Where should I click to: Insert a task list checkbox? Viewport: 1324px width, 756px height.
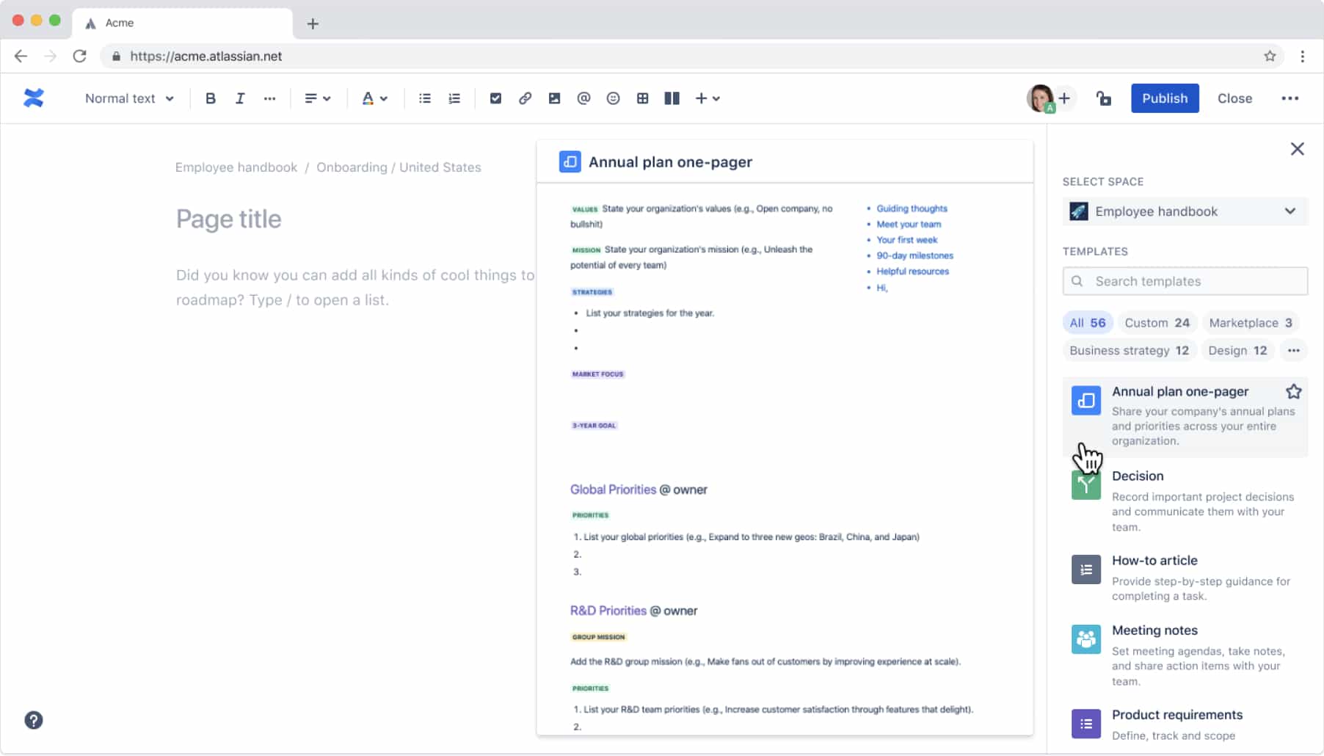(x=495, y=98)
